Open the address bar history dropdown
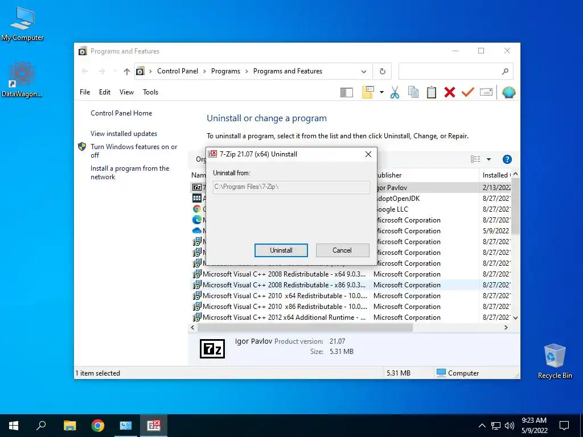583x437 pixels. [364, 71]
